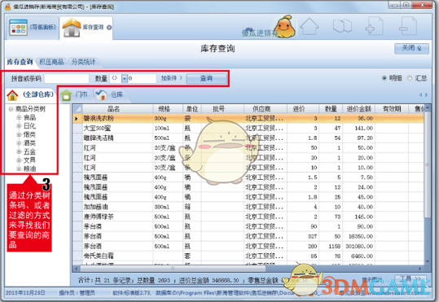The image size is (439, 302).
Task: Click the tab scroll right arrow
Action: pos(426,95)
